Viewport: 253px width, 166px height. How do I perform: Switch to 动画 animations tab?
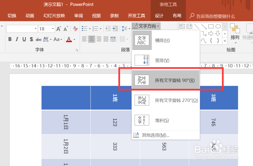[30, 16]
